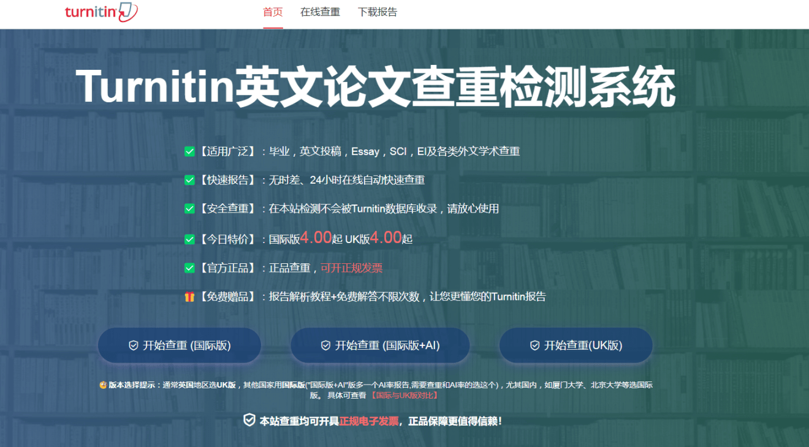Click green check mark next to 安全查重

(x=189, y=209)
